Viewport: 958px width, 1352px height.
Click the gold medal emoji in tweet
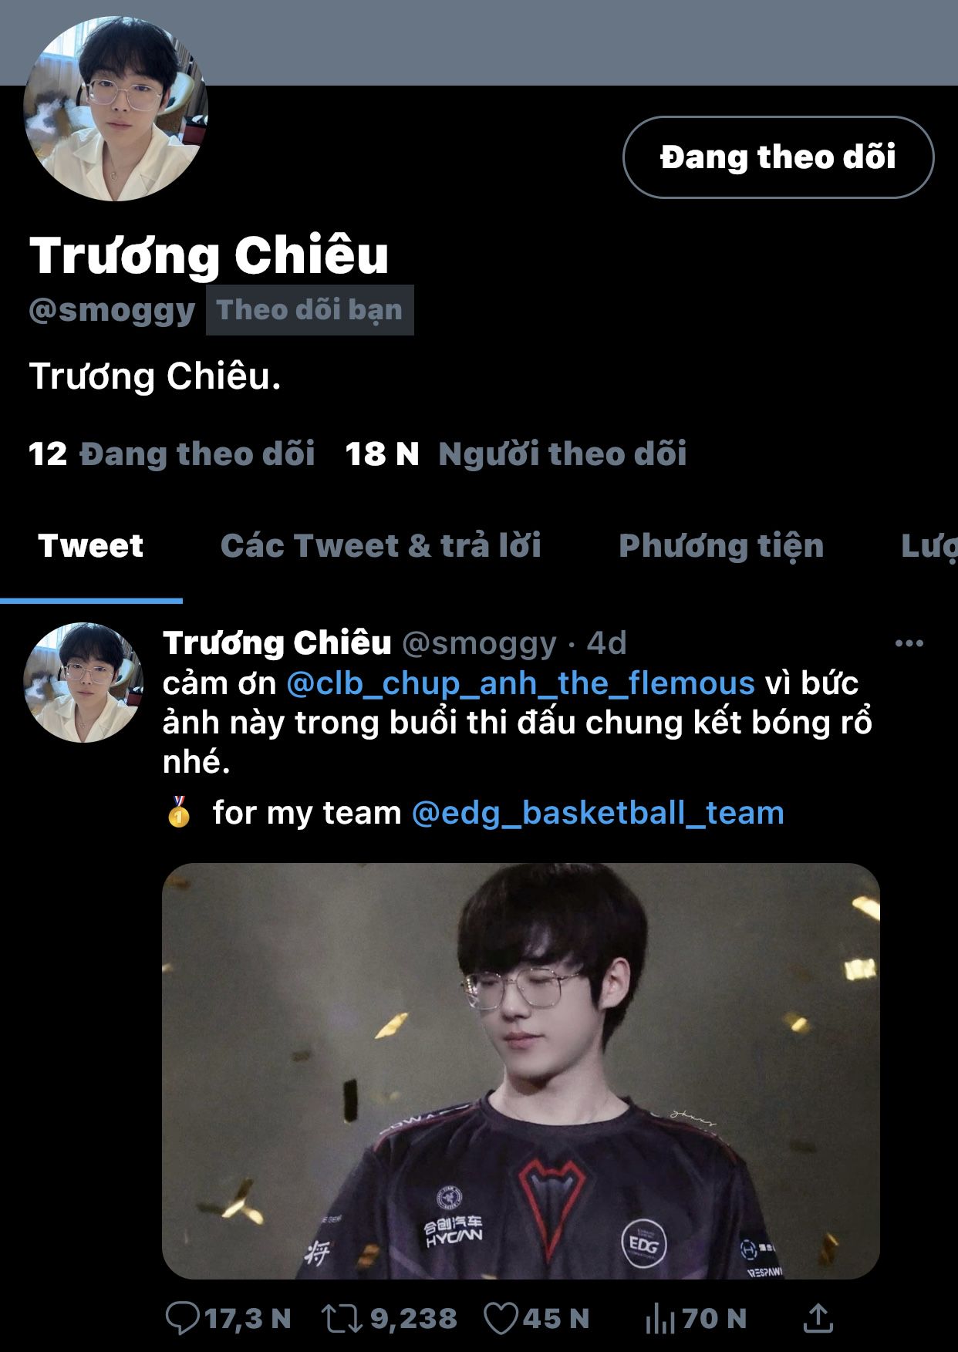click(x=179, y=812)
